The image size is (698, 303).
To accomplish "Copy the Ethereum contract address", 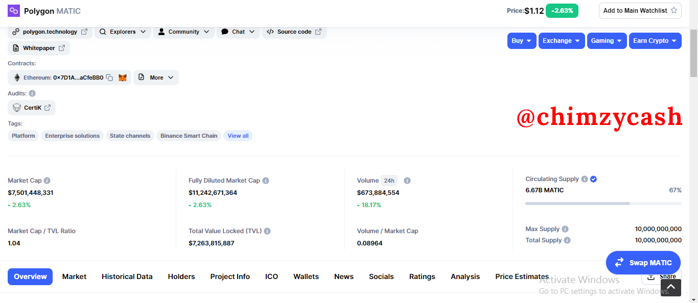I will (109, 78).
